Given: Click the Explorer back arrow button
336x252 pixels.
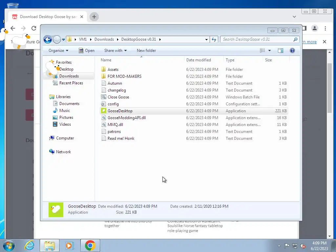Looking at the screenshot, I should click(x=48, y=39).
